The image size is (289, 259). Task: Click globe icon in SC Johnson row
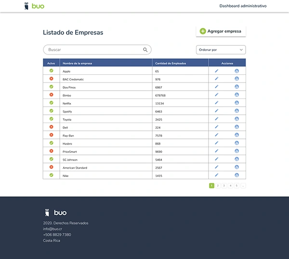click(237, 159)
